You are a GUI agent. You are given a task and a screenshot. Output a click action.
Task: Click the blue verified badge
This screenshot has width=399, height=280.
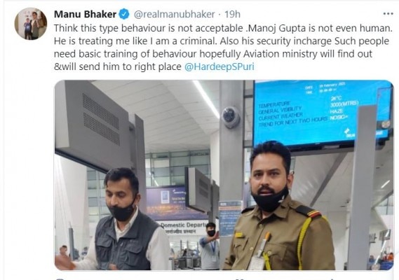[124, 14]
